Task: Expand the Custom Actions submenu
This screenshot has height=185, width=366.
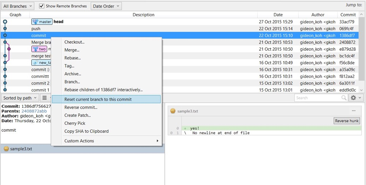Action: click(x=106, y=141)
